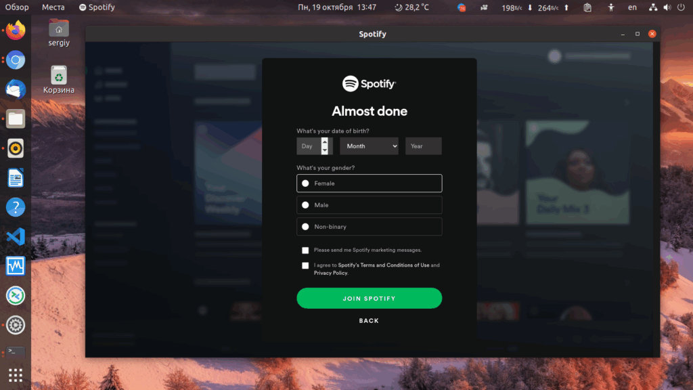Open Firefox from the dock
This screenshot has height=390, width=693.
point(16,30)
